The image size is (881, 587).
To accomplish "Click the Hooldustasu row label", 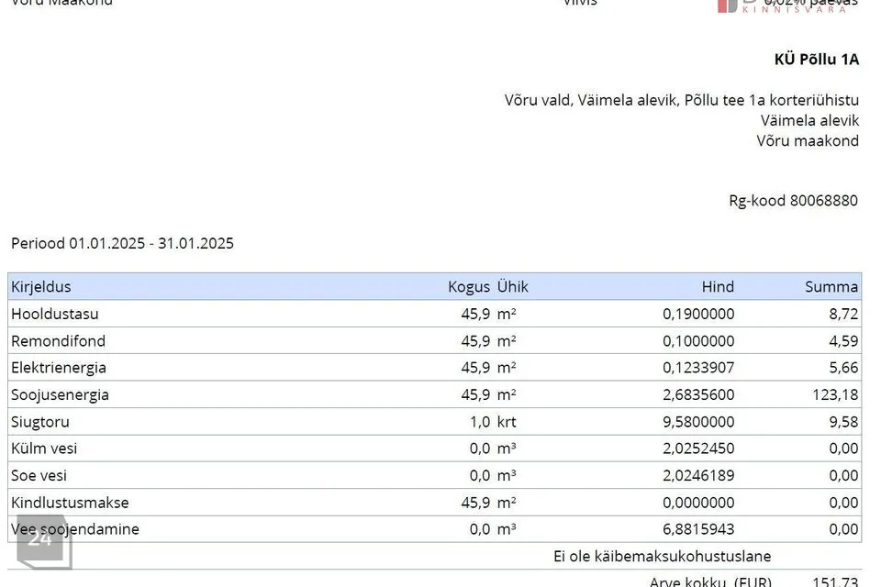I will point(55,314).
